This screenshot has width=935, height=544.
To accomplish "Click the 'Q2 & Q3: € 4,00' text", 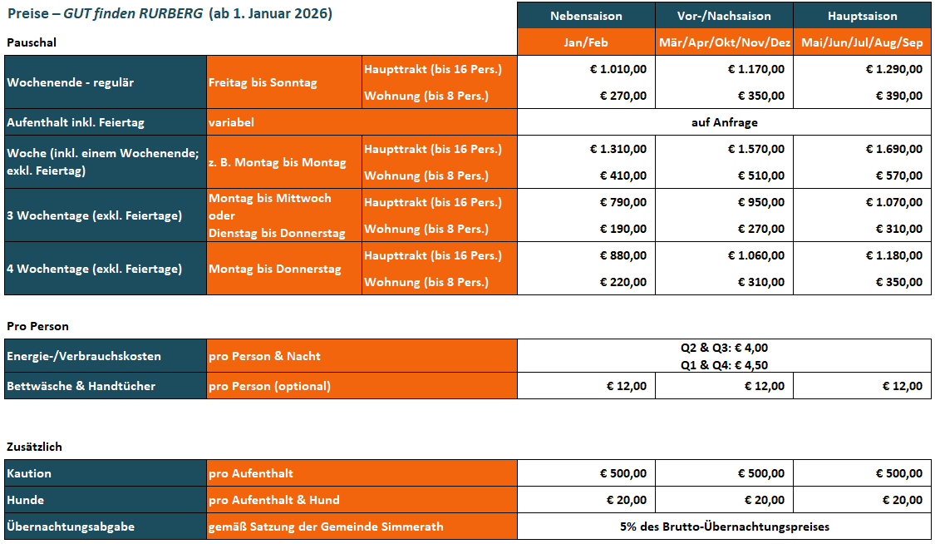I will click(x=724, y=349).
